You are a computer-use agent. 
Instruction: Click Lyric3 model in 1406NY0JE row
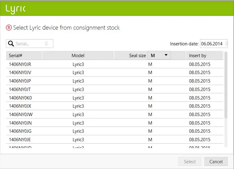[78, 140]
